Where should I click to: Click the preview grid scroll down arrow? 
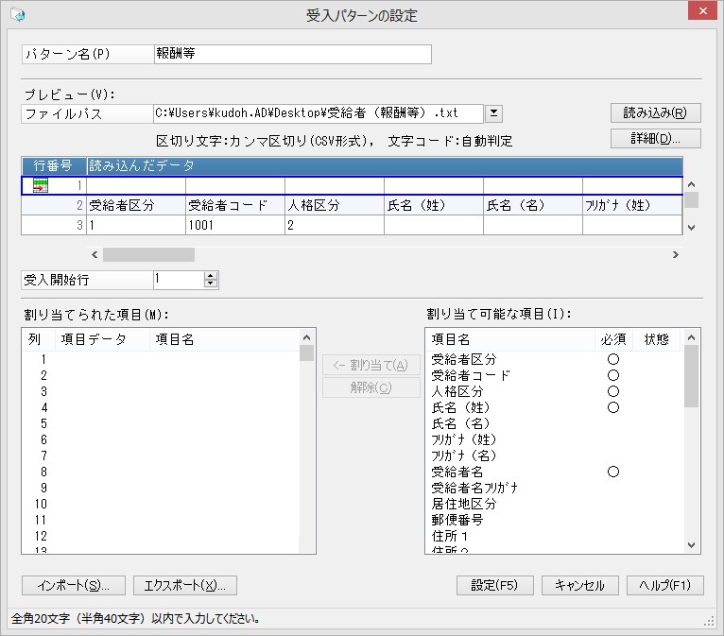pos(691,227)
